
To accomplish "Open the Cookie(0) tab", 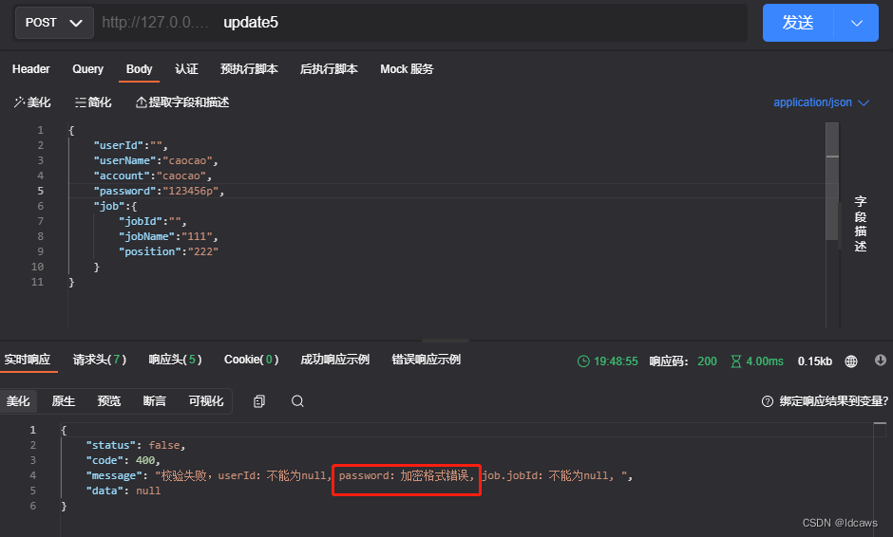I will (x=251, y=361).
